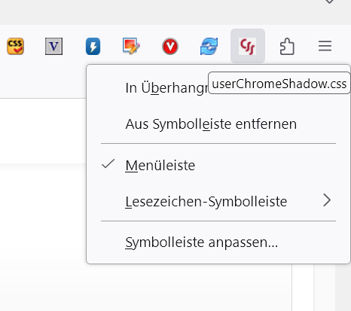Launch the screenshot pencil editor icon
351x311 pixels.
point(131,46)
